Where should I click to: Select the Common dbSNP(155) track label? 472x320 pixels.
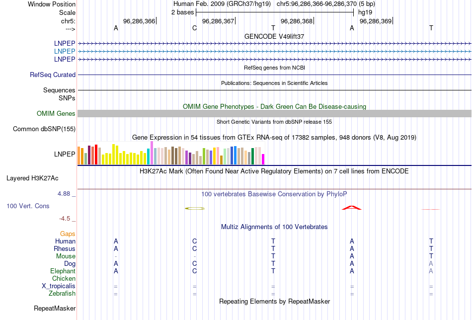click(x=44, y=129)
